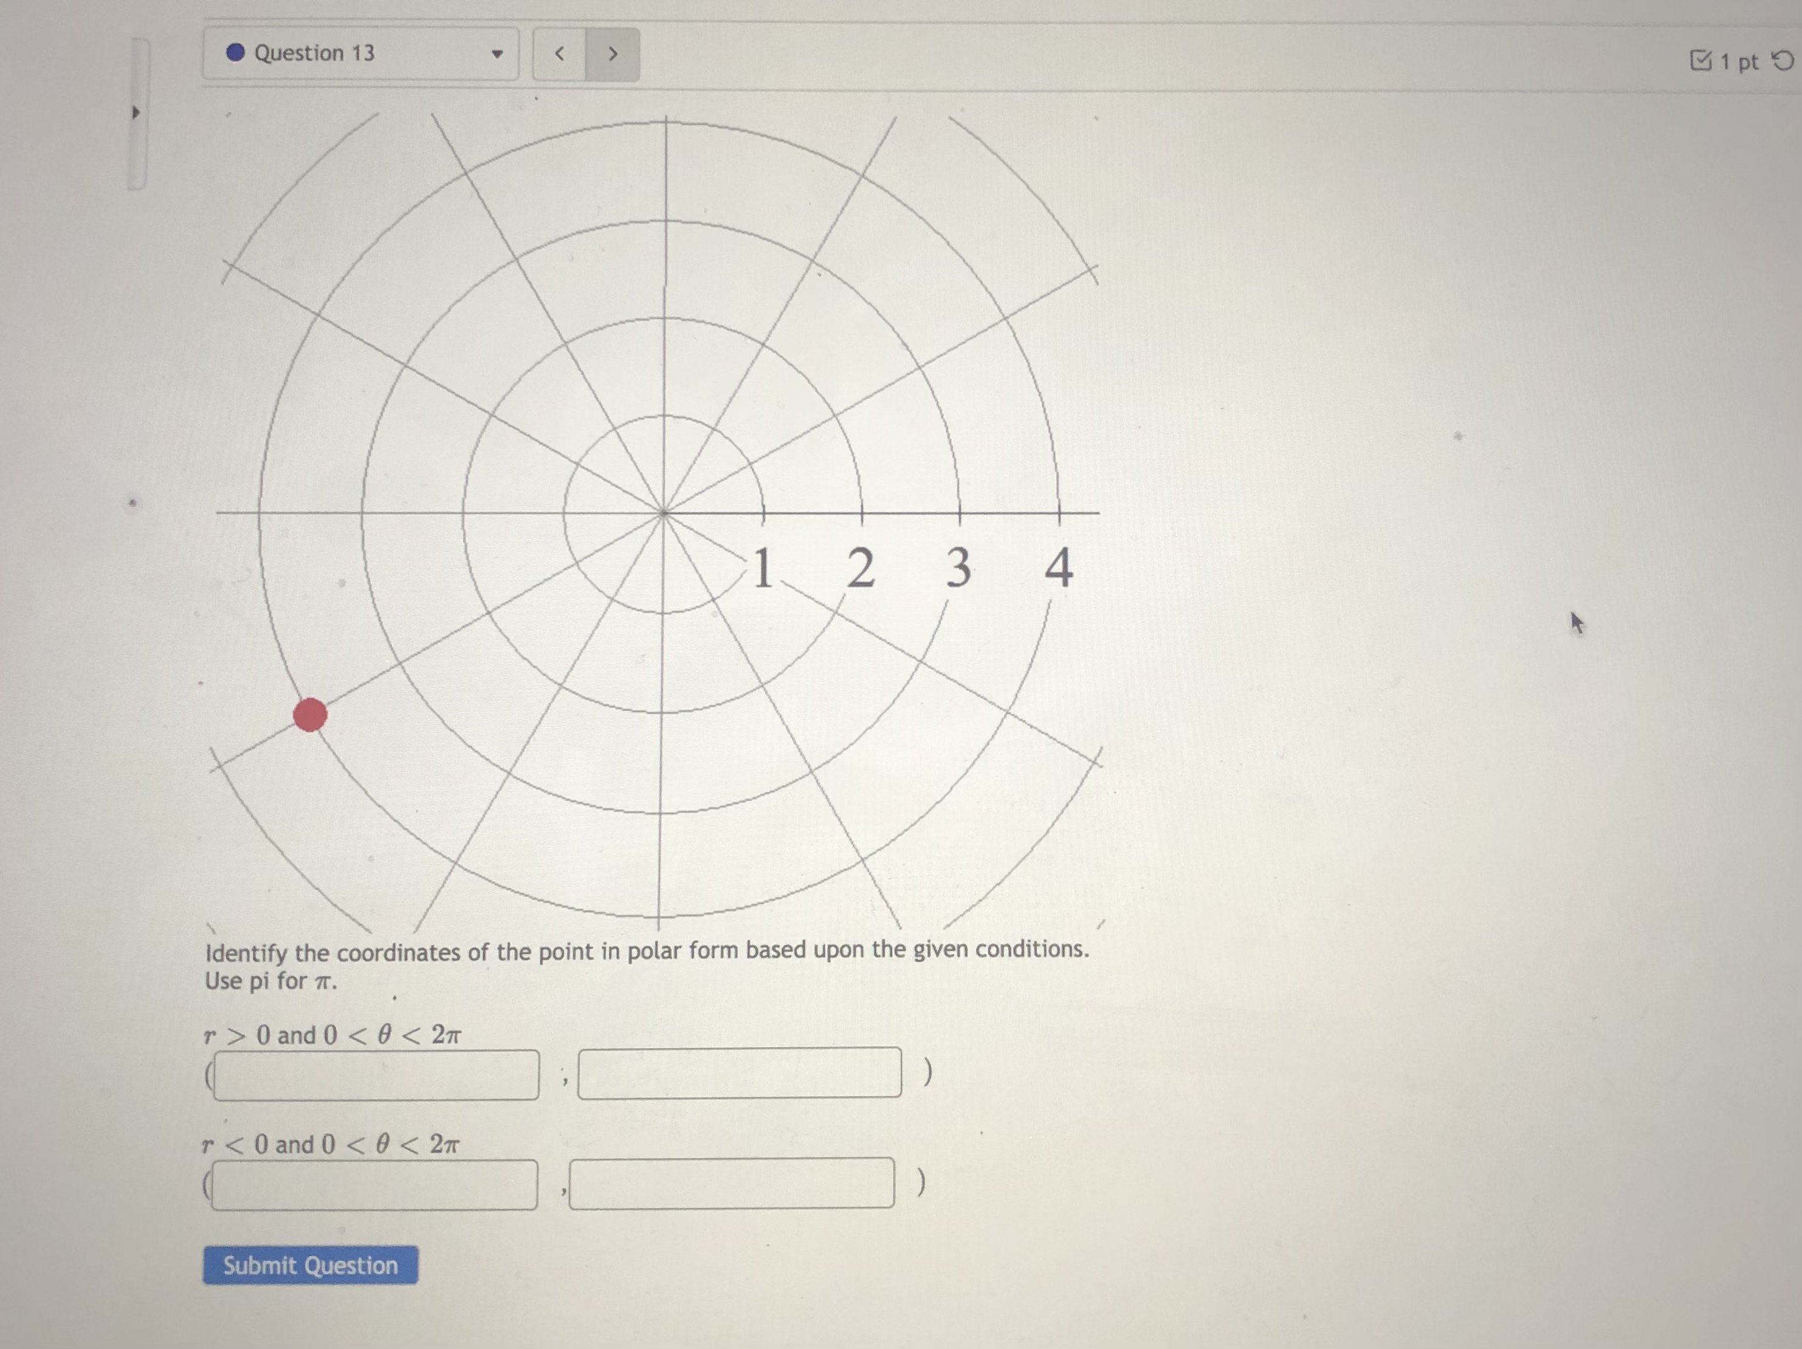The height and width of the screenshot is (1349, 1802).
Task: Click the red point on the polar graph
Action: (309, 715)
